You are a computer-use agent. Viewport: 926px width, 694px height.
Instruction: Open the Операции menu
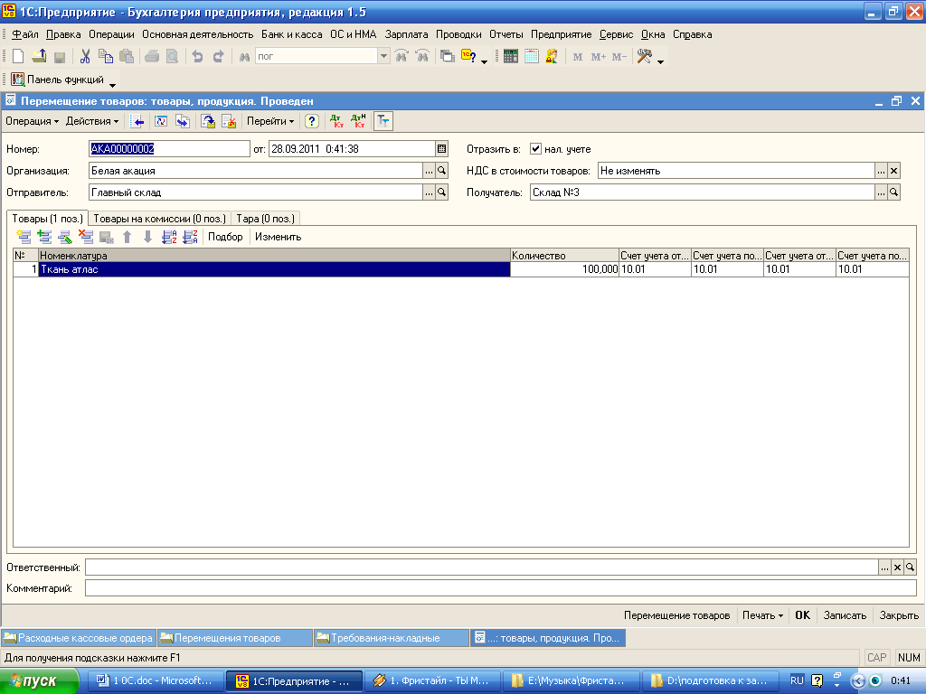point(111,35)
